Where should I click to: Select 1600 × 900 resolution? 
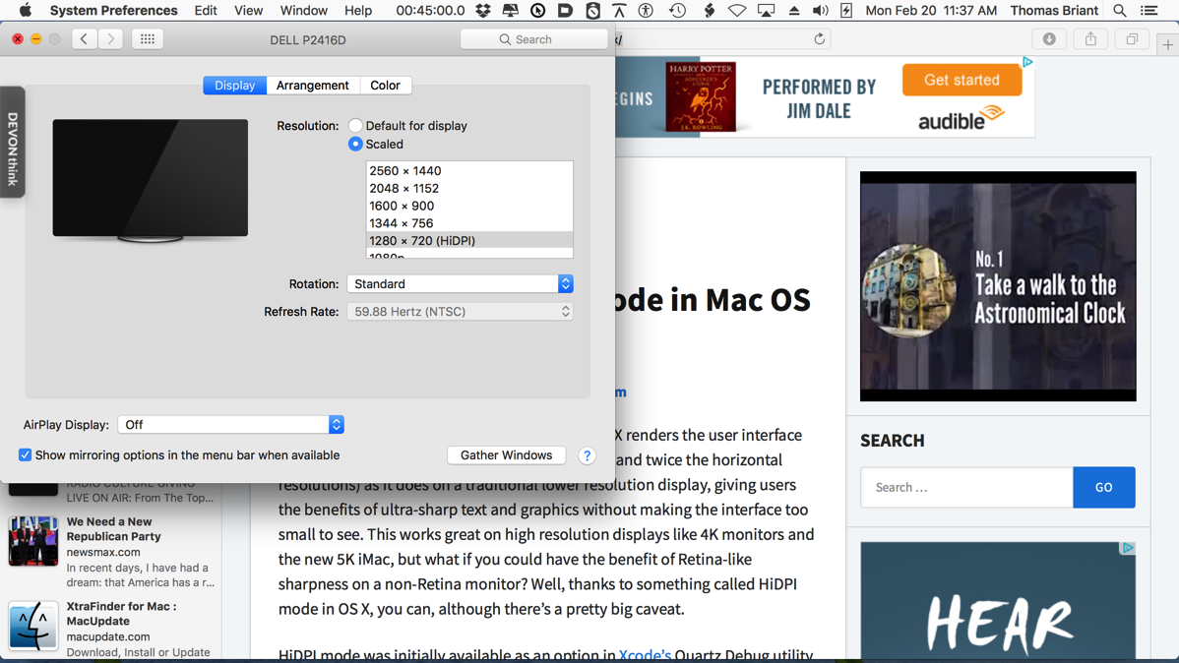(469, 206)
